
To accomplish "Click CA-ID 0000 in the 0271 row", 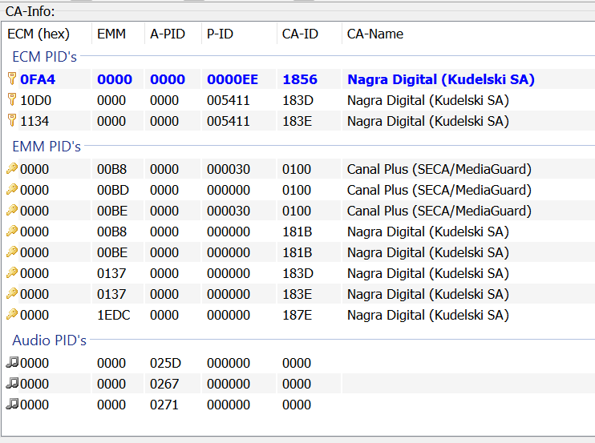I will [x=297, y=405].
